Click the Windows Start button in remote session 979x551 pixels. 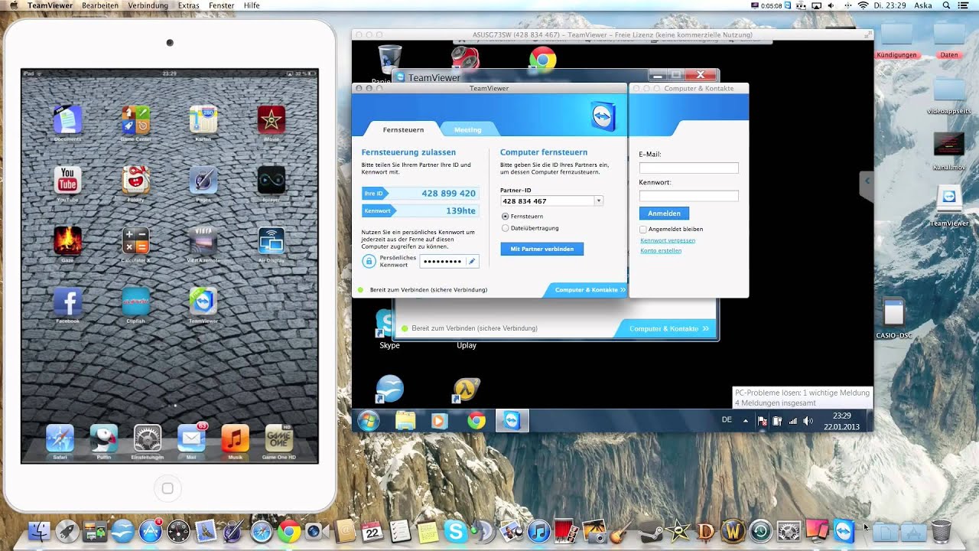pyautogui.click(x=369, y=421)
